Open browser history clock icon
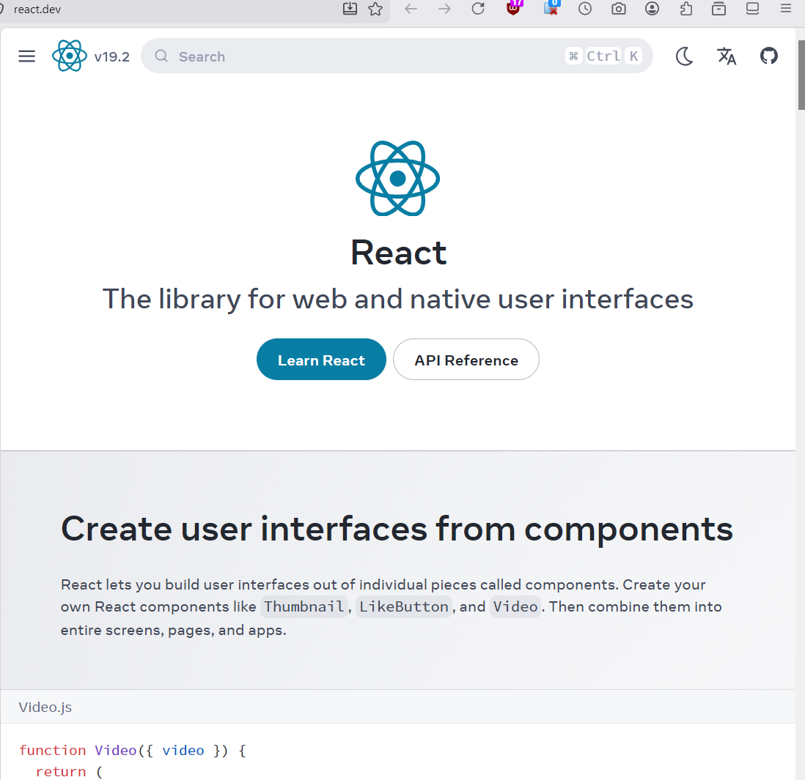The image size is (805, 780). click(x=585, y=9)
